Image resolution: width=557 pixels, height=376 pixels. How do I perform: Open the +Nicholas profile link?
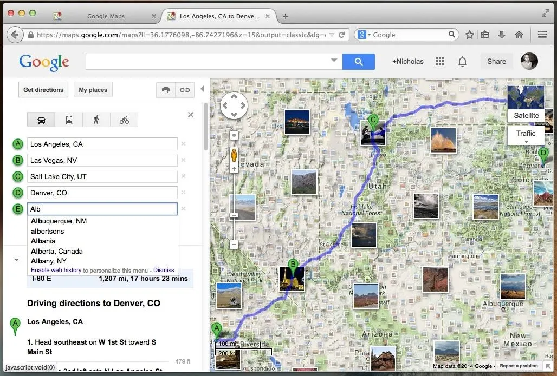click(x=407, y=61)
